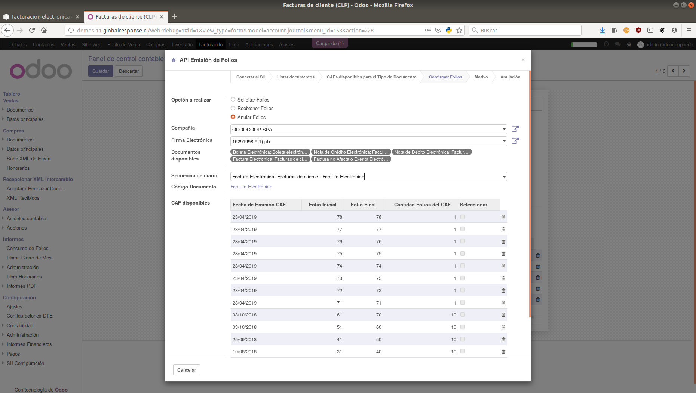Click the Odoo messaging bubble icon in top bar
This screenshot has height=393, width=696.
[617, 44]
